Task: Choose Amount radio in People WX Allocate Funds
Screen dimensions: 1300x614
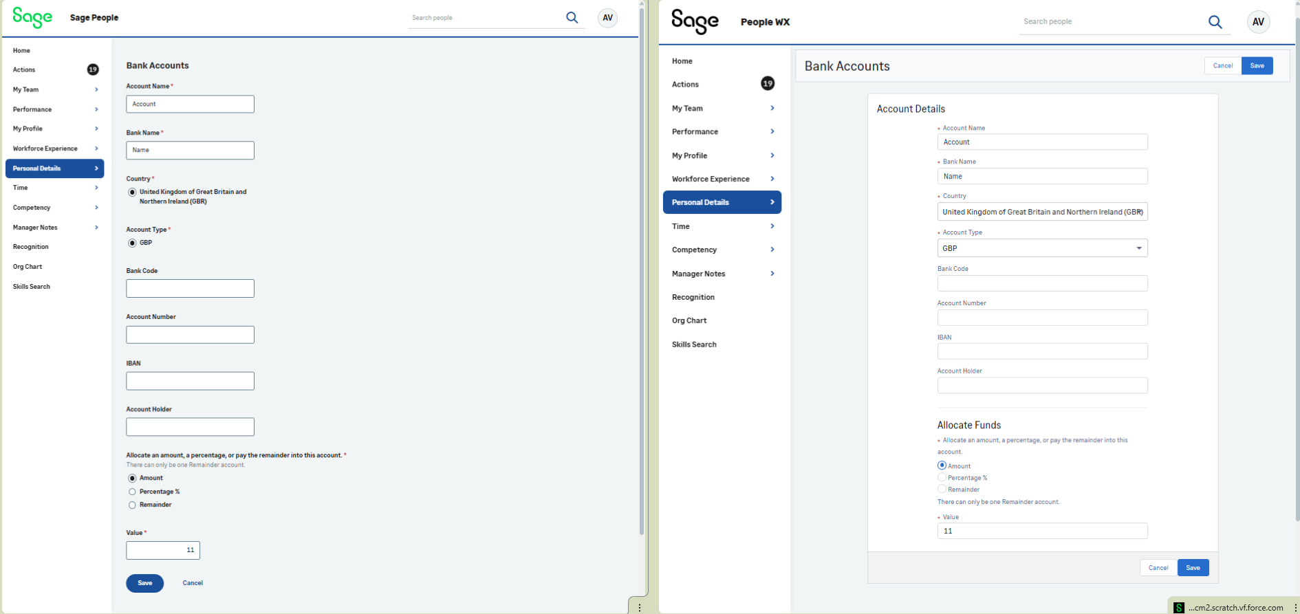Action: tap(942, 465)
